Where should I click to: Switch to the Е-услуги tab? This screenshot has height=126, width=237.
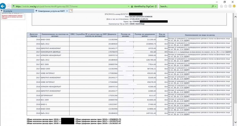16,11
